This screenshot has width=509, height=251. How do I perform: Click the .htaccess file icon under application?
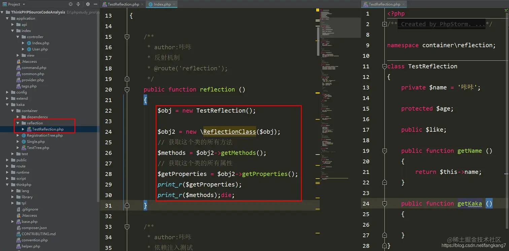19,61
